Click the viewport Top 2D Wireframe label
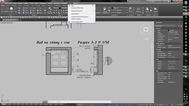The height and width of the screenshot is (106, 189). (x=6, y=23)
